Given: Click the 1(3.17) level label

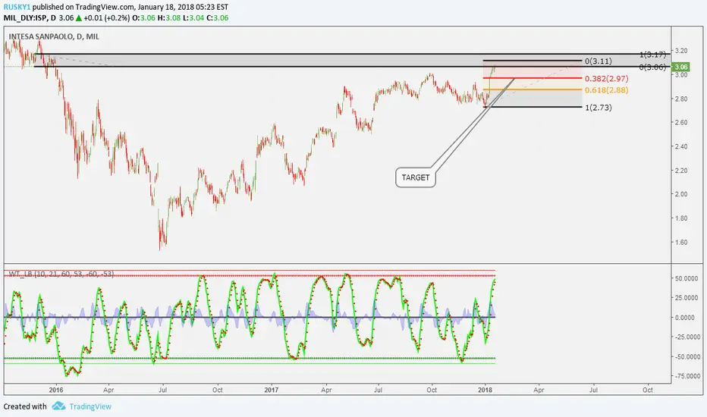Looking at the screenshot, I should 652,55.
